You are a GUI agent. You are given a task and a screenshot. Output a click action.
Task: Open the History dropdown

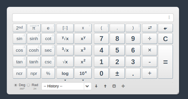pyautogui.click(x=67, y=86)
